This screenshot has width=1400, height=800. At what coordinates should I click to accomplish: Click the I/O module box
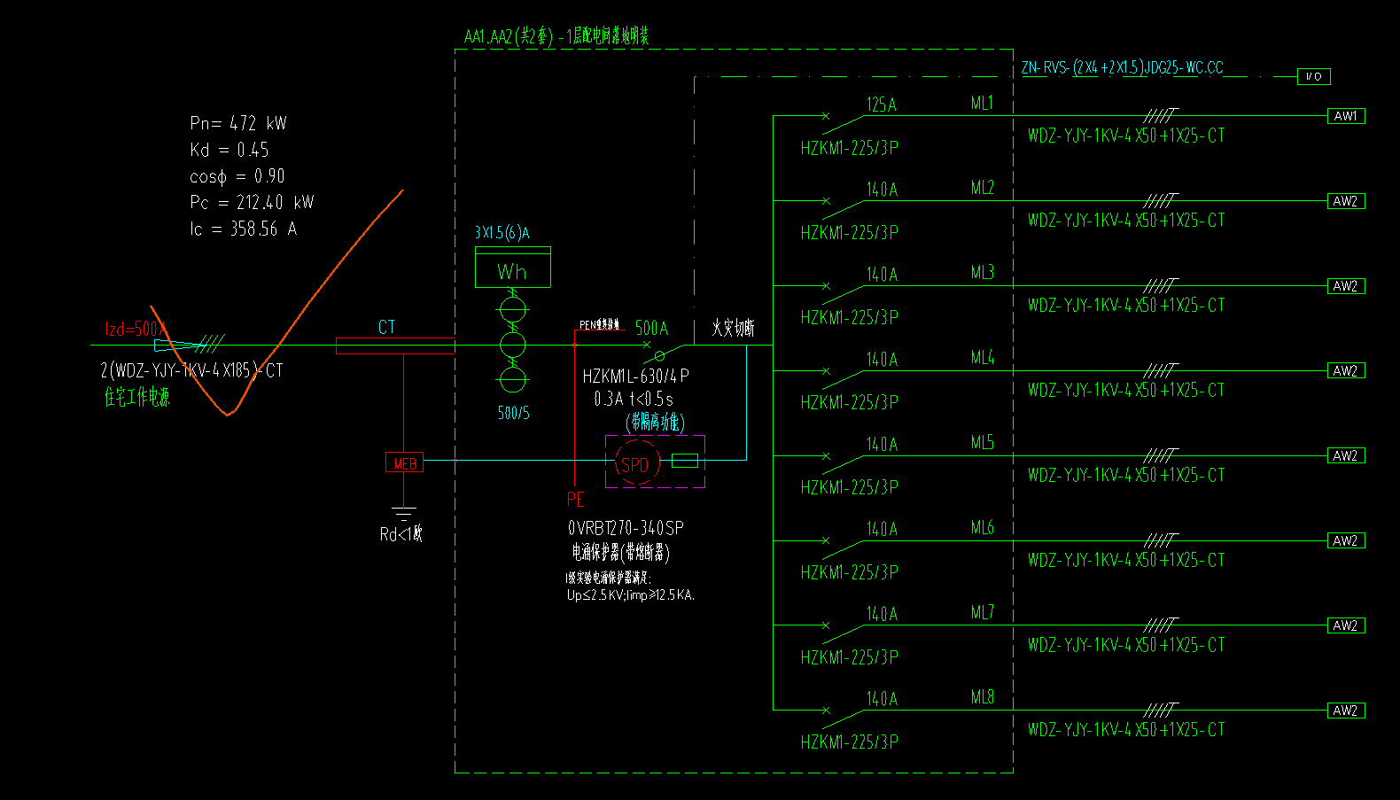1313,76
